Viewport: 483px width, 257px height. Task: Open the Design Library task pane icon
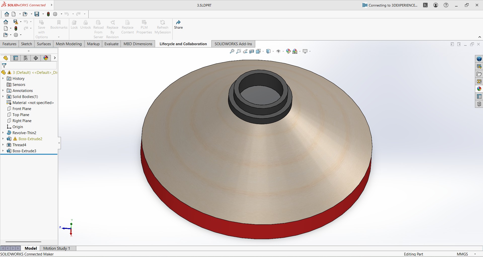[479, 66]
